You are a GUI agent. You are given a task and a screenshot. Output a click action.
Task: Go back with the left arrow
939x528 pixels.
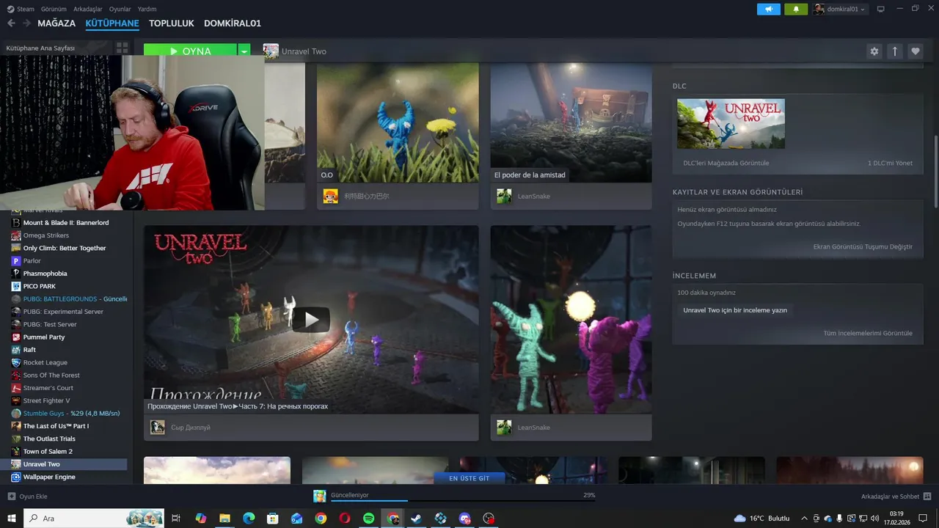point(11,23)
